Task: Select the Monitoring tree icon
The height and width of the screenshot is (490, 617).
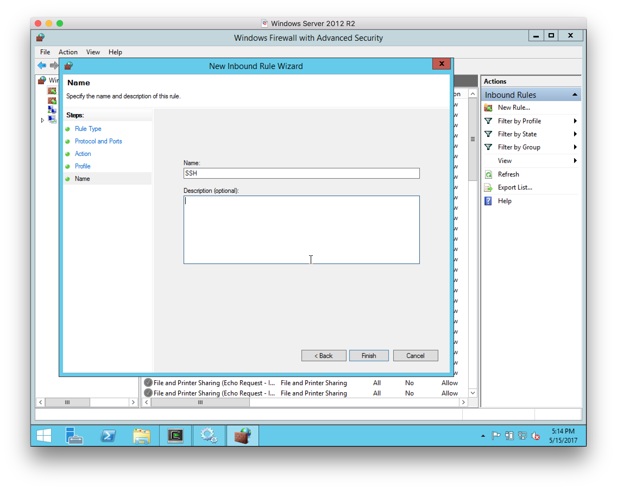Action: (x=52, y=119)
